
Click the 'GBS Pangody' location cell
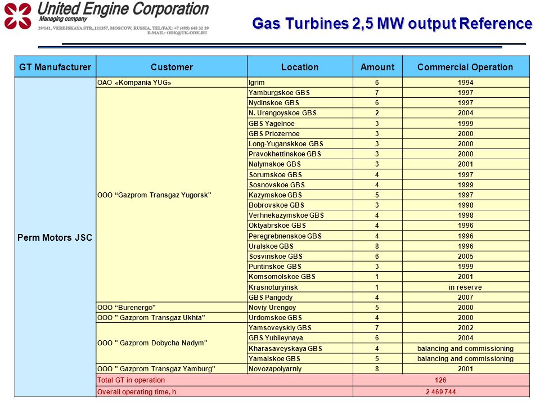pos(300,297)
